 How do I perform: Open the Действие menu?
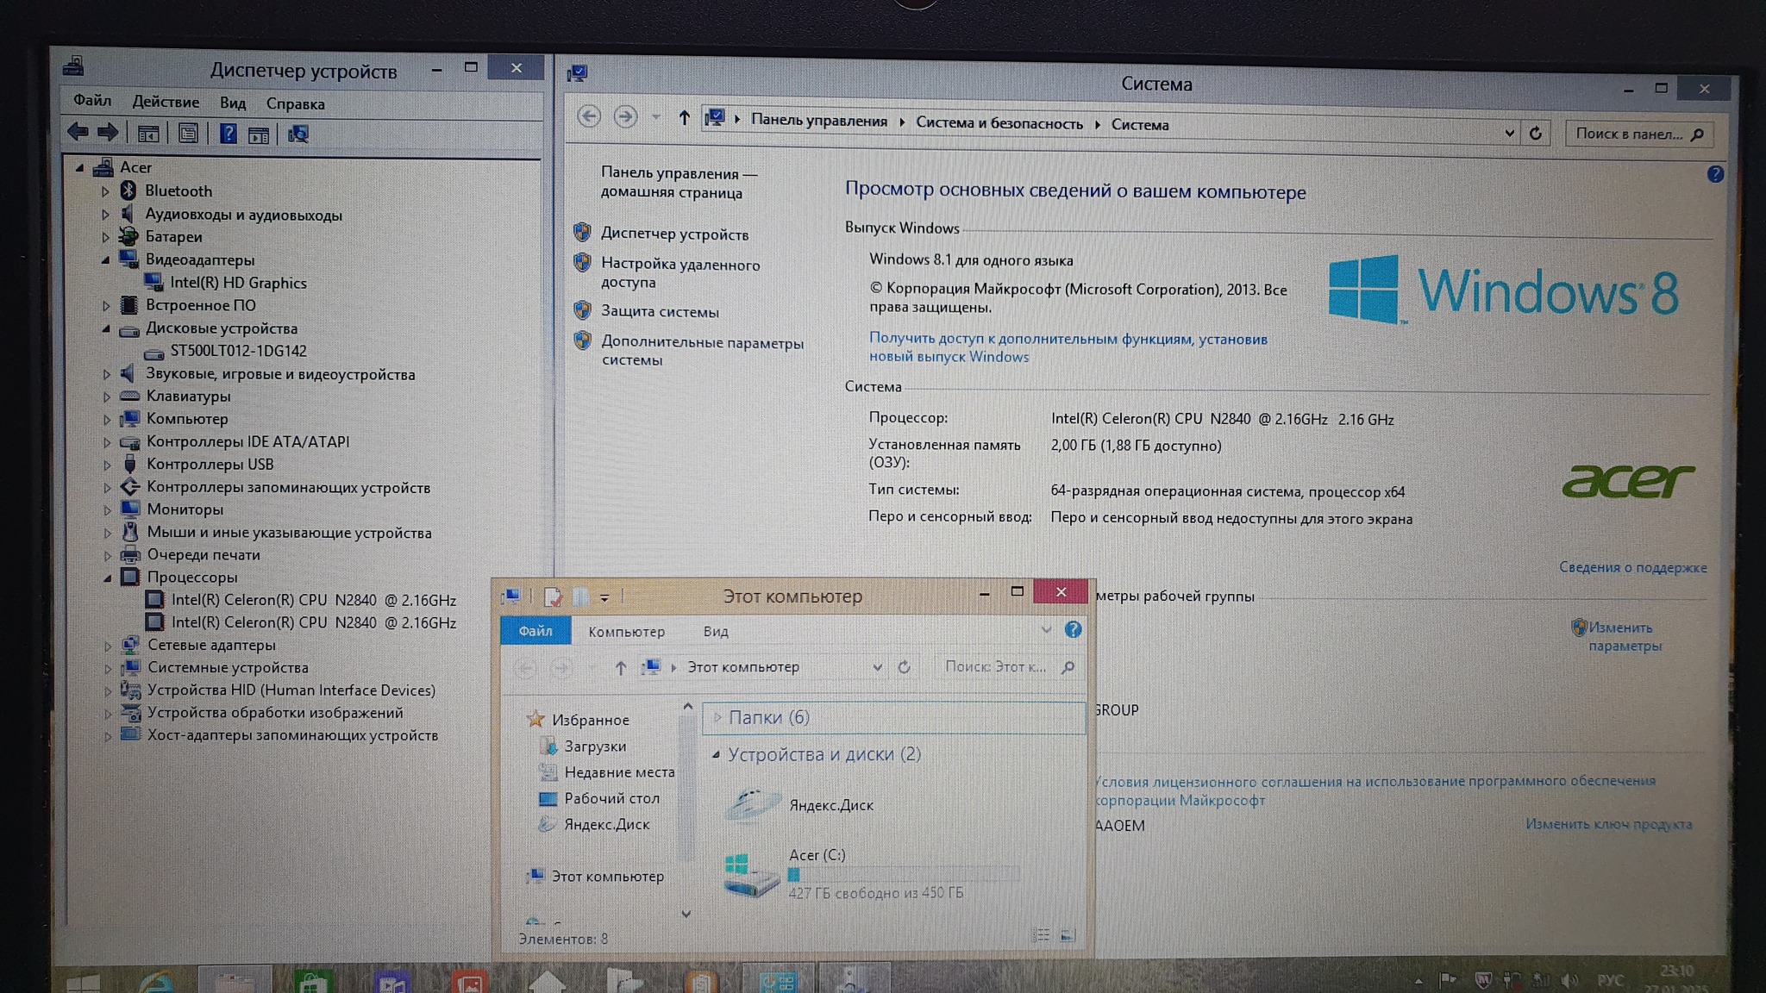coord(166,102)
